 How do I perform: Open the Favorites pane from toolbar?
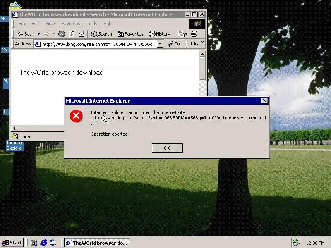coord(130,34)
